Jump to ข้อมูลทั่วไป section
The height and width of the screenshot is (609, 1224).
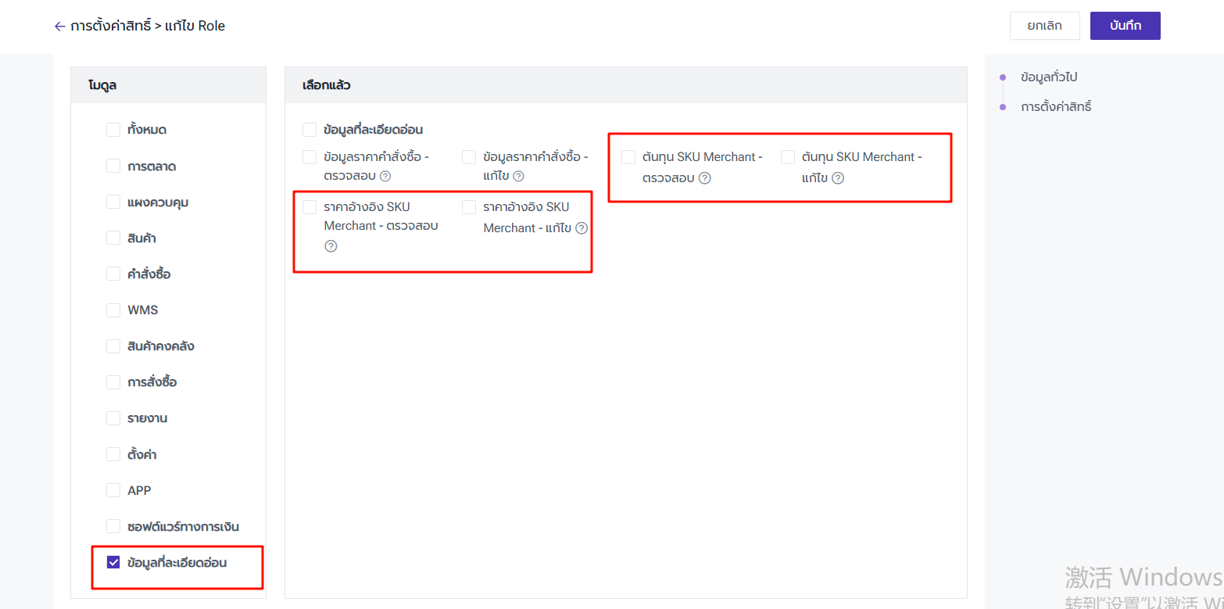pos(1049,77)
